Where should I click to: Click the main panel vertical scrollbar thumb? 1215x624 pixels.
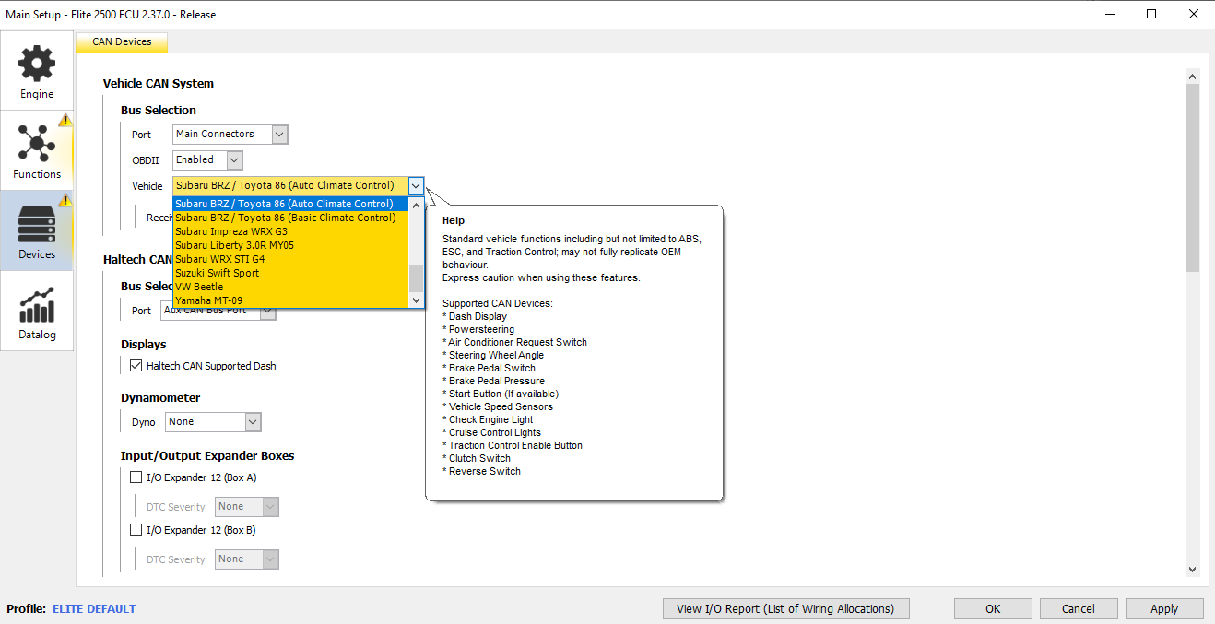[1192, 178]
